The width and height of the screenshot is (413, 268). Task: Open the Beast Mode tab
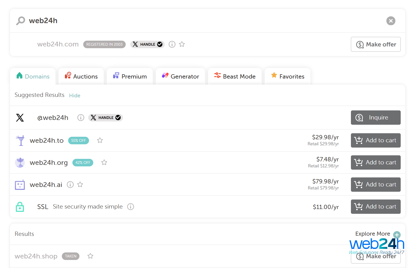click(235, 76)
